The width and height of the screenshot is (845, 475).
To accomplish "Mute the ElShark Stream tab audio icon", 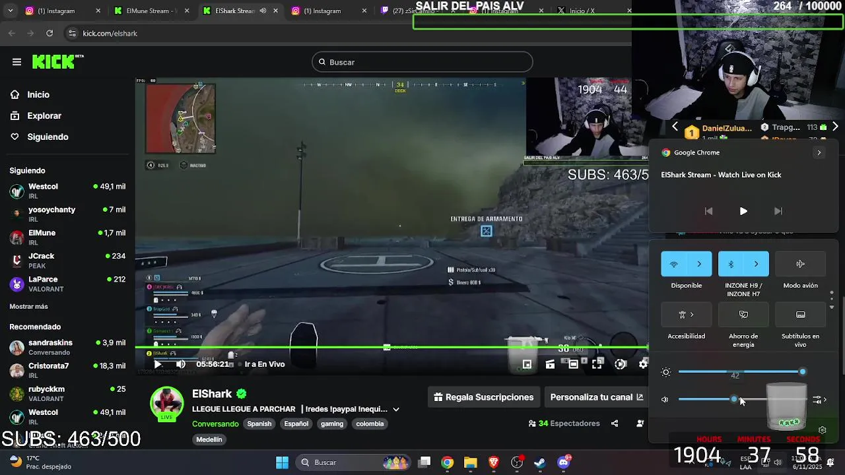I will 263,11.
